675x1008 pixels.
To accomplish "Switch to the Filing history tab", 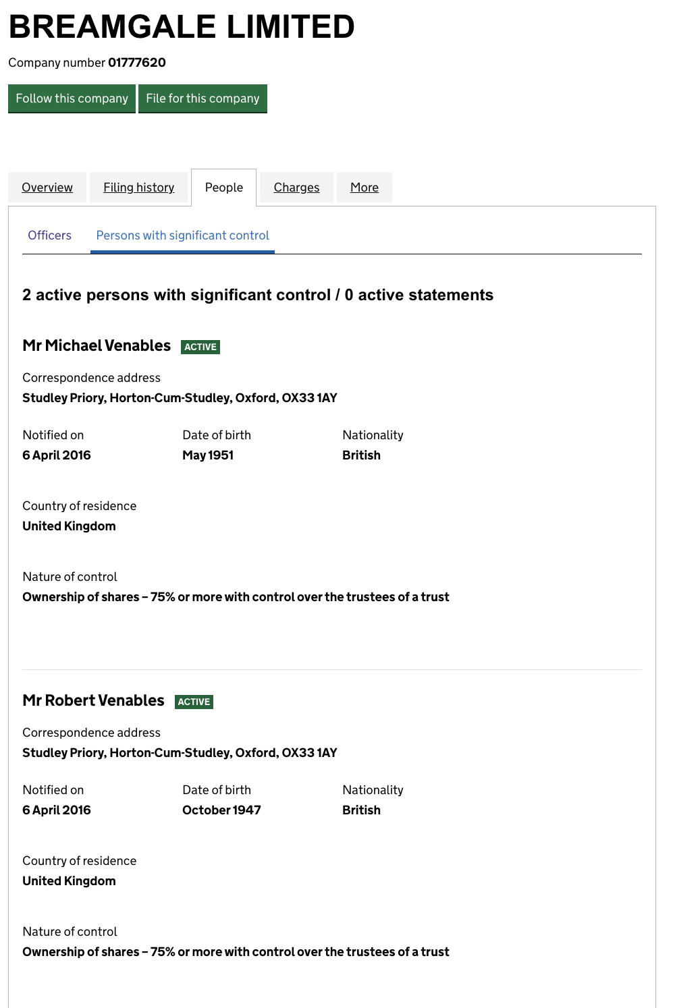I will coord(138,188).
